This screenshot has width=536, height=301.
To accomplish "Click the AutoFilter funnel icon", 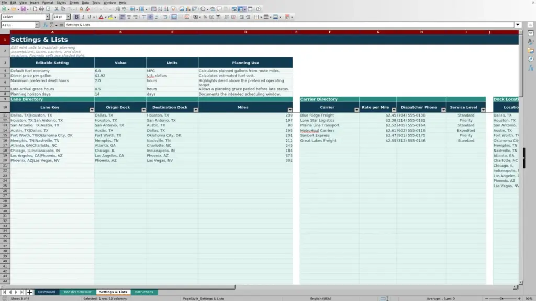I will click(x=173, y=9).
